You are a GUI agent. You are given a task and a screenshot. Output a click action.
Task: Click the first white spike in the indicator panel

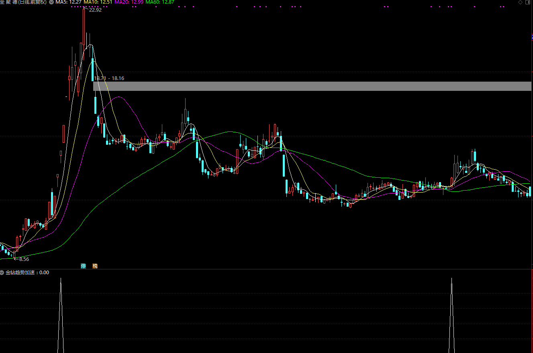coord(61,315)
